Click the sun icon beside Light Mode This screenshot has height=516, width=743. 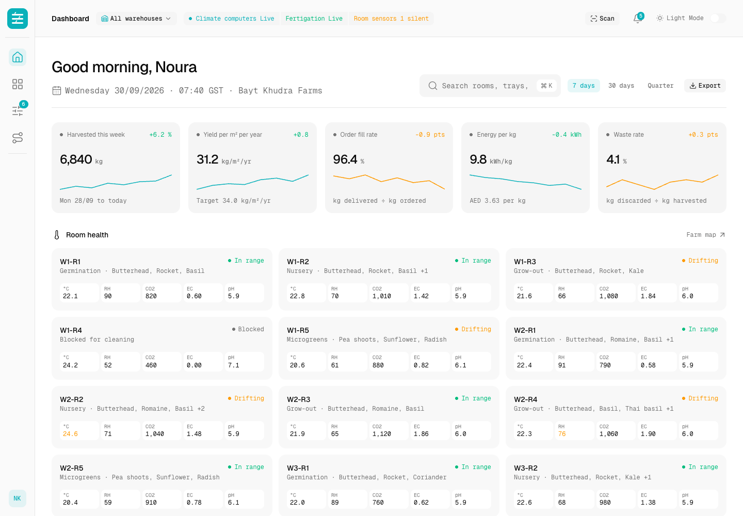[x=659, y=18]
